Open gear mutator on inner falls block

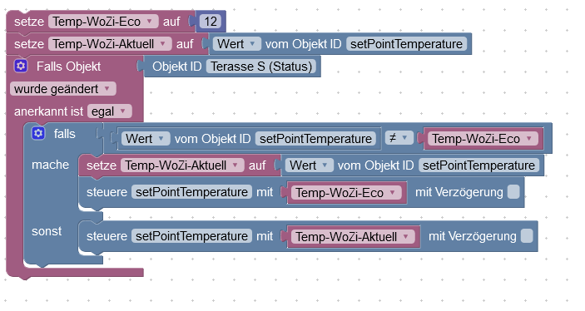click(38, 133)
